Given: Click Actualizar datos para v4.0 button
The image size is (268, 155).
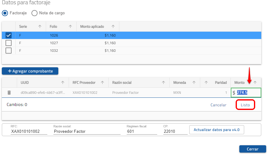Looking at the screenshot, I should 216,130.
